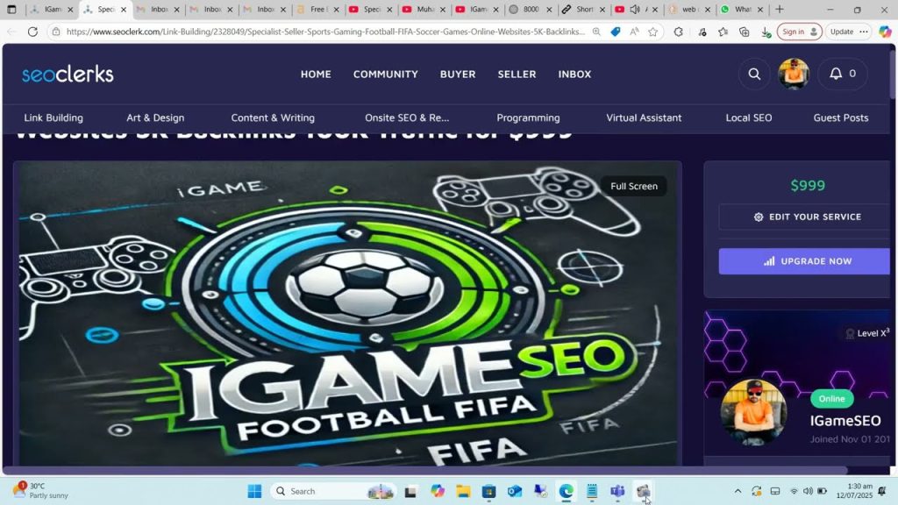Open the Guest Posts category

click(x=841, y=117)
